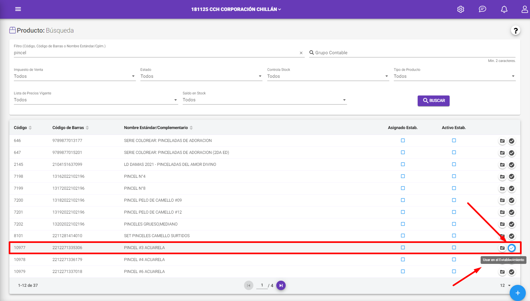Open card icon for product 2145
Image resolution: width=530 pixels, height=301 pixels.
502,165
